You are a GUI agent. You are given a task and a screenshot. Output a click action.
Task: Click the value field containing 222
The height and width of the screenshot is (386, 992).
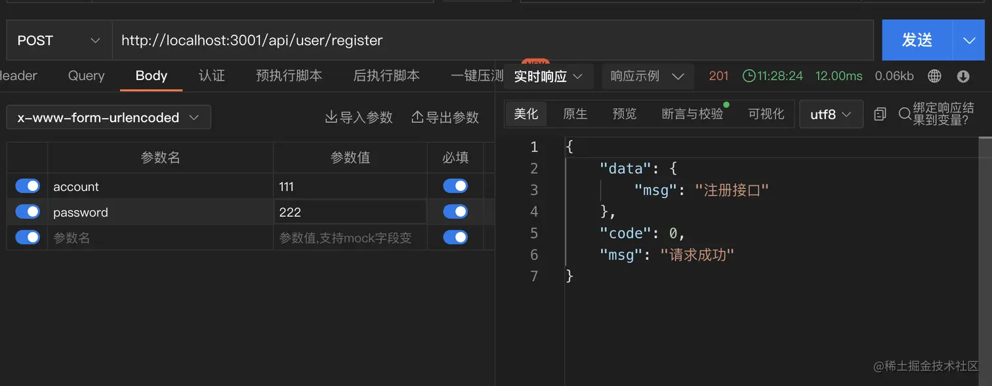[350, 212]
